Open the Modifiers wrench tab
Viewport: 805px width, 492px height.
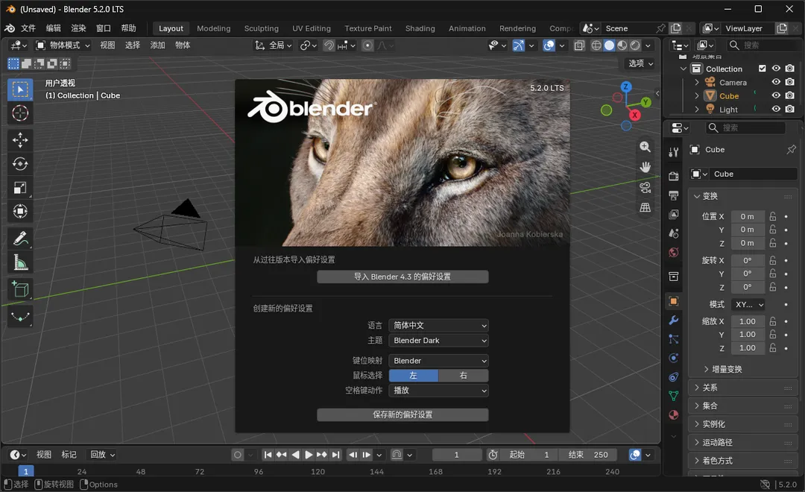674,320
